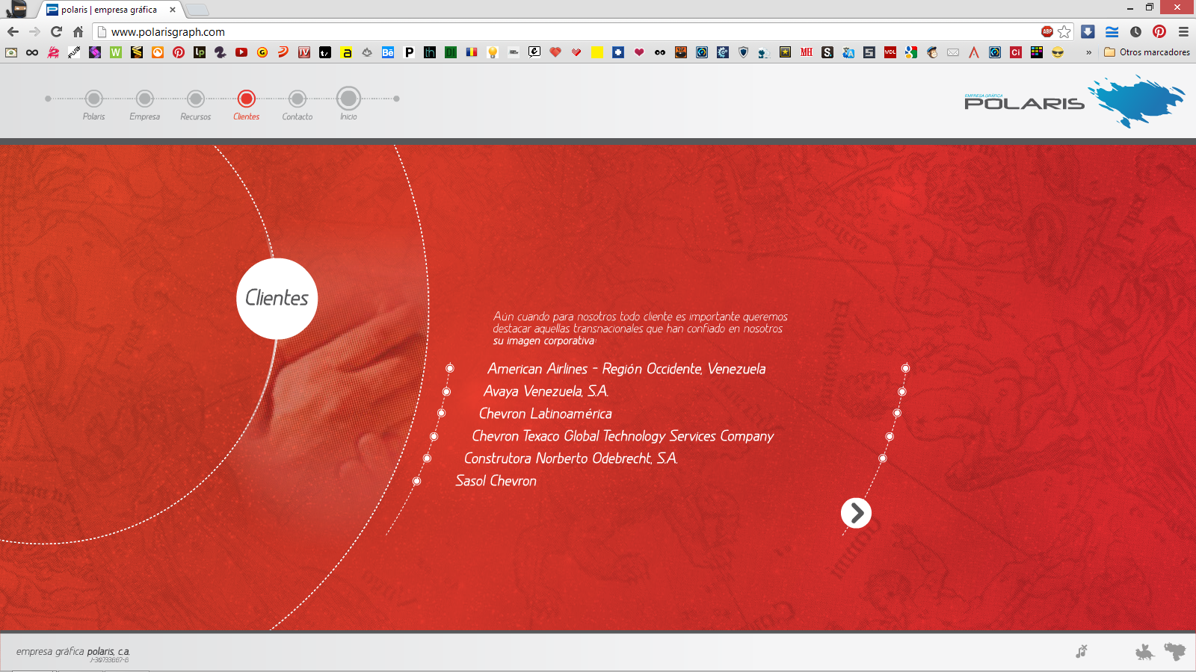The width and height of the screenshot is (1196, 672).
Task: Open the sunglasses smiley bookmark
Action: pos(1058,52)
